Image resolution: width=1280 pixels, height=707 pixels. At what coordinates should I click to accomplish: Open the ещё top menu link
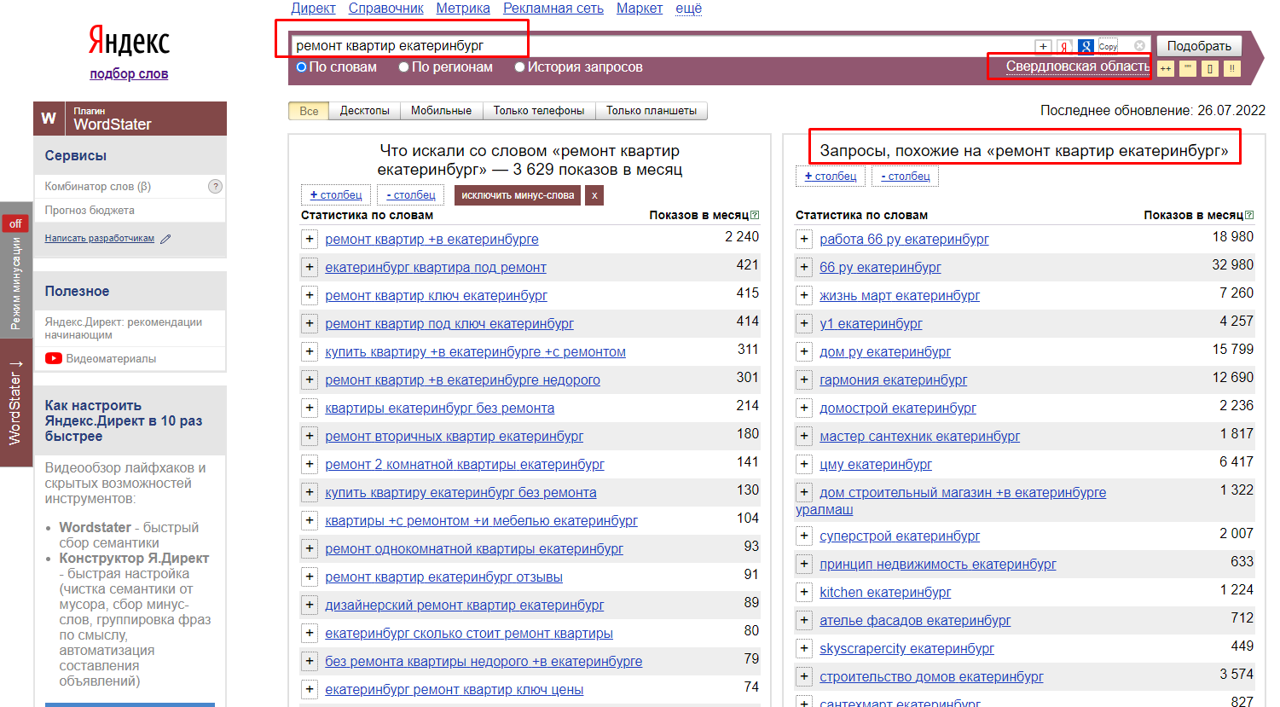click(688, 9)
